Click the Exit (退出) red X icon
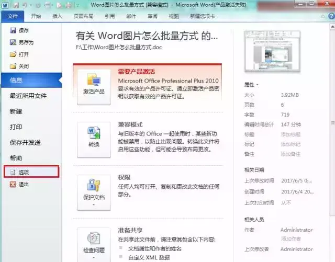Viewport: 335px width, 262px height. pyautogui.click(x=13, y=184)
